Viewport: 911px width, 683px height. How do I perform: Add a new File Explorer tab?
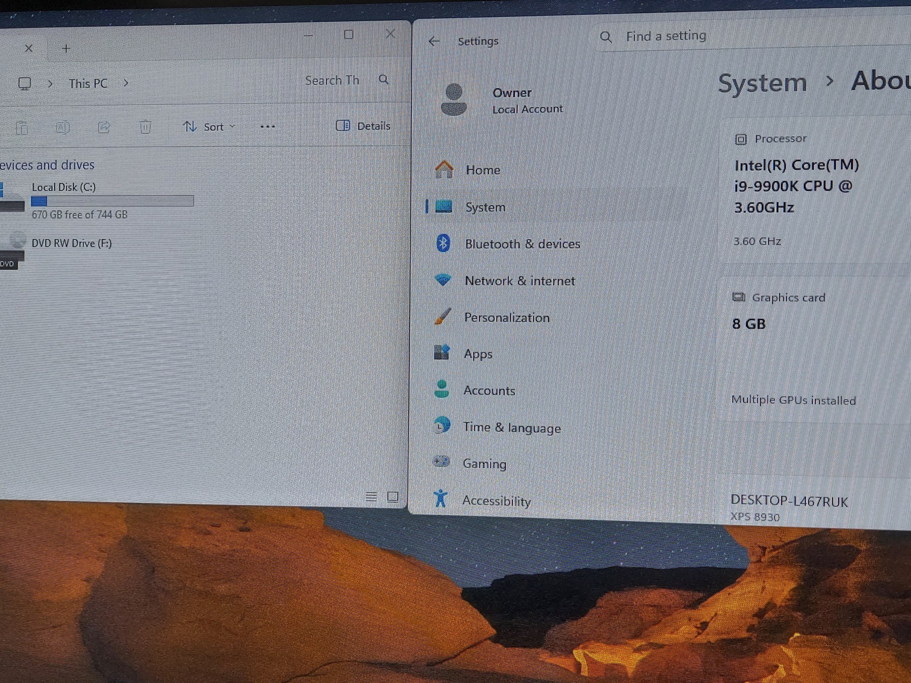coord(66,48)
